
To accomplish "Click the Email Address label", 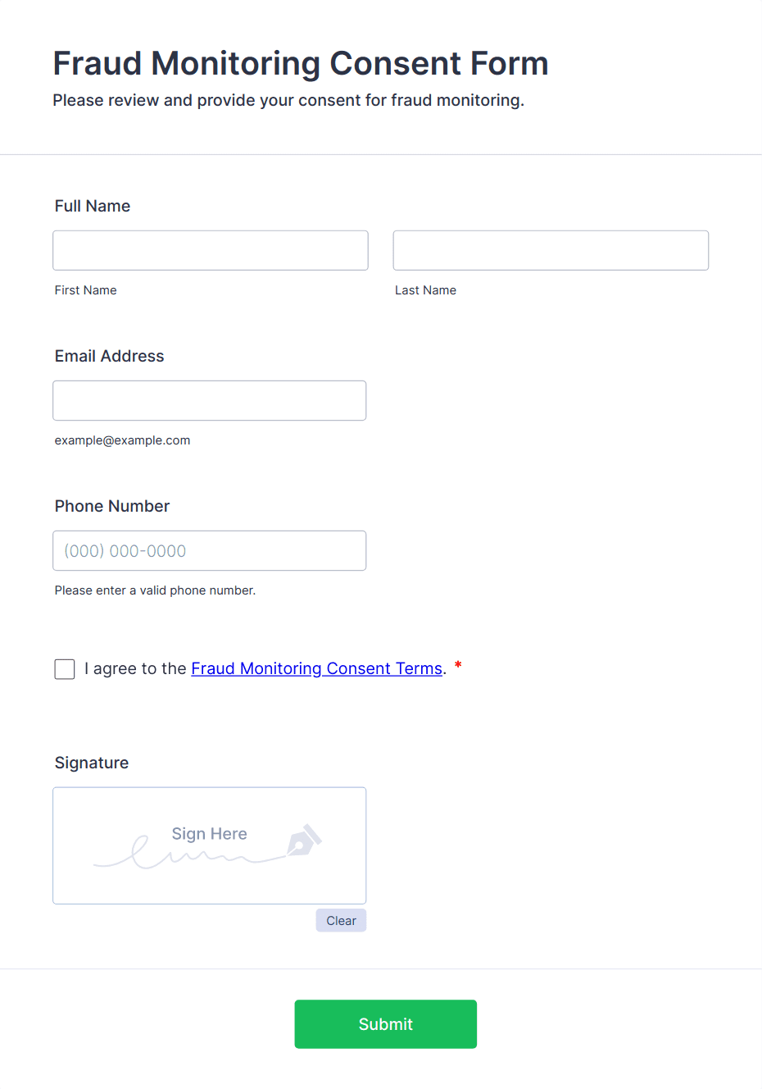I will [x=109, y=356].
